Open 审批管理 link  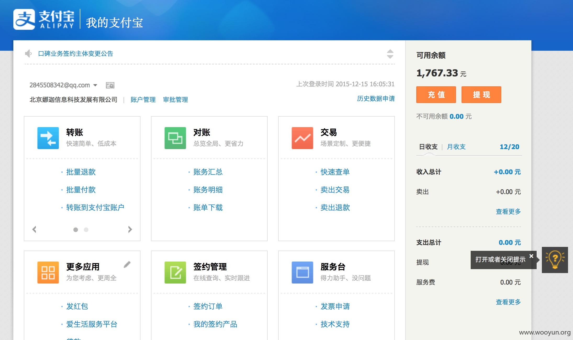pos(176,100)
